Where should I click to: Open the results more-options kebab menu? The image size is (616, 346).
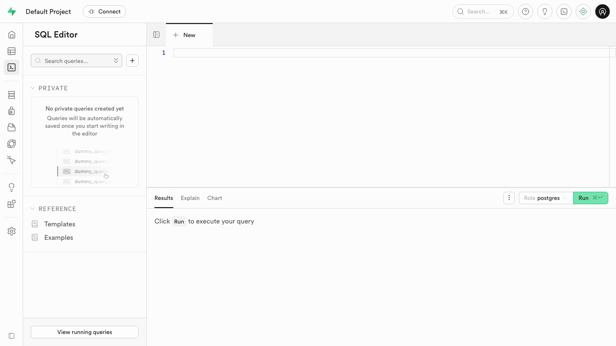[509, 198]
